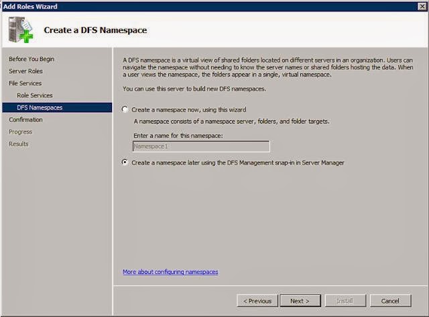Click the disabled Install button
This screenshot has width=429, height=317.
345,301
